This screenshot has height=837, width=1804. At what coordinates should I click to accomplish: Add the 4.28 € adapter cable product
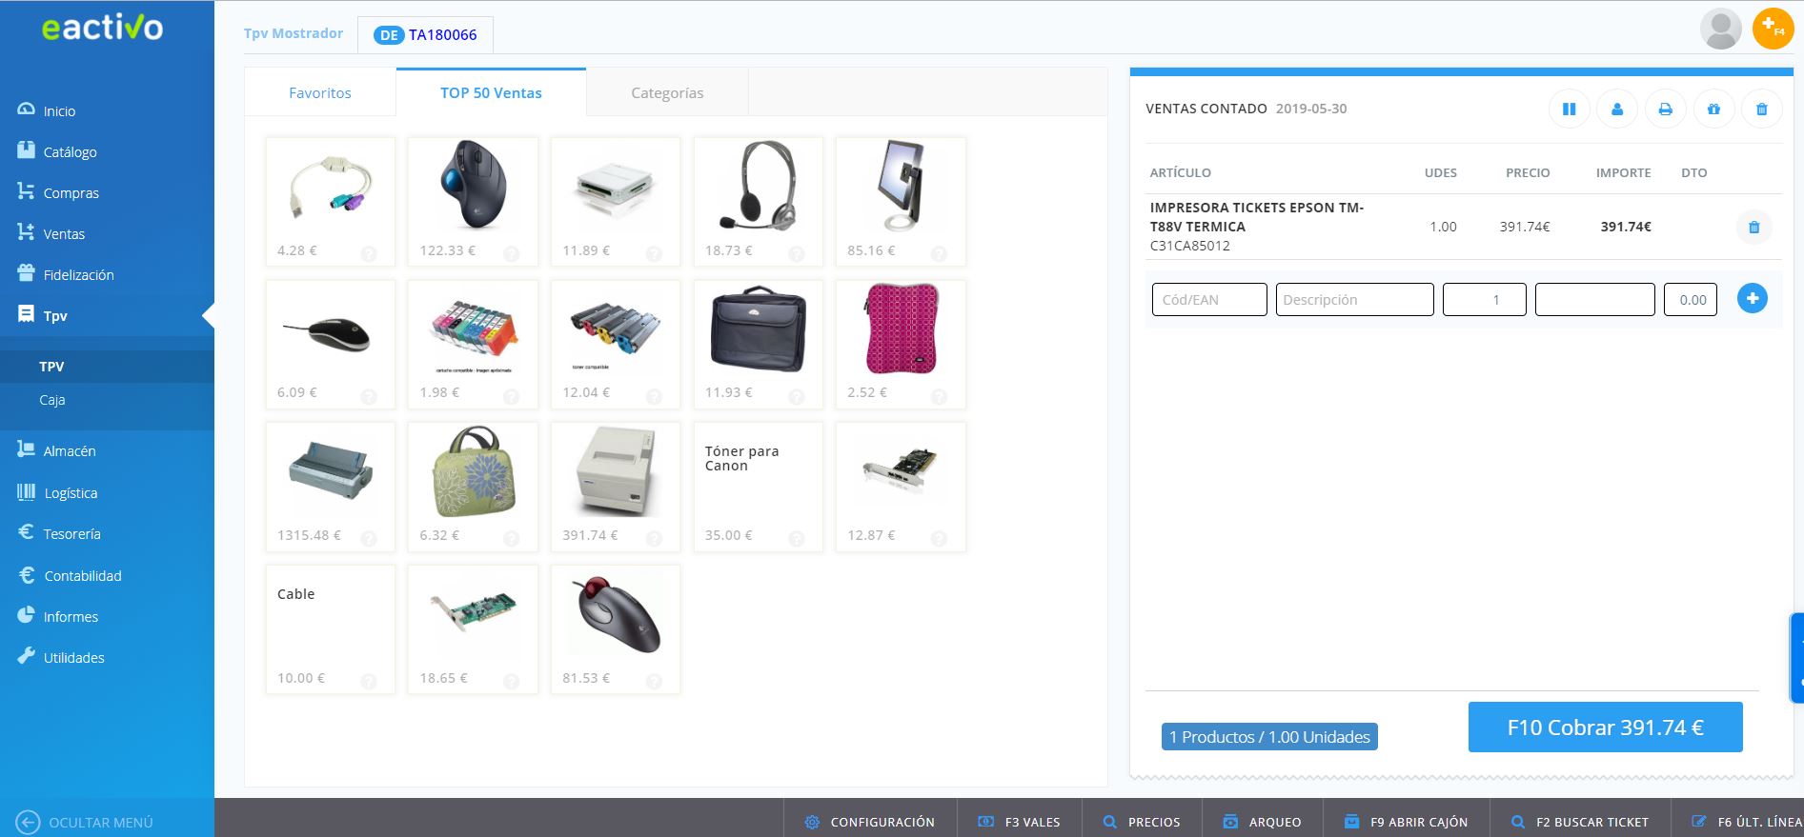click(330, 201)
